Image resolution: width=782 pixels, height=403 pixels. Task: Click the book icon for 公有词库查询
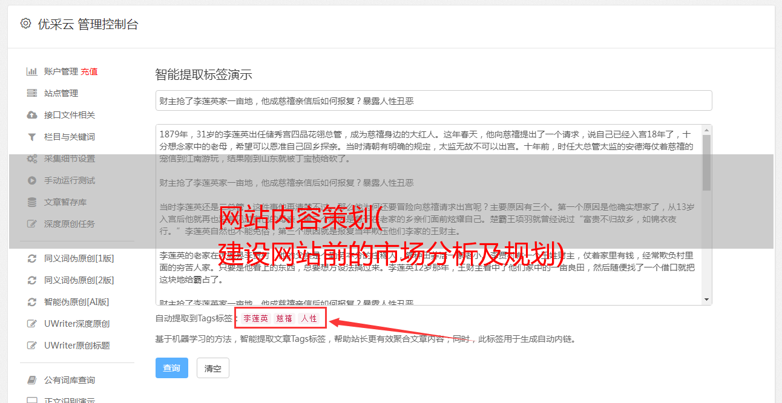point(32,380)
